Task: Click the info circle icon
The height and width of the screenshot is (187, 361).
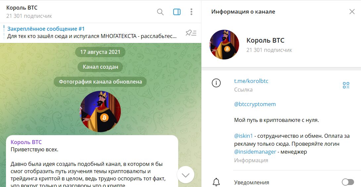Action: click(x=216, y=83)
